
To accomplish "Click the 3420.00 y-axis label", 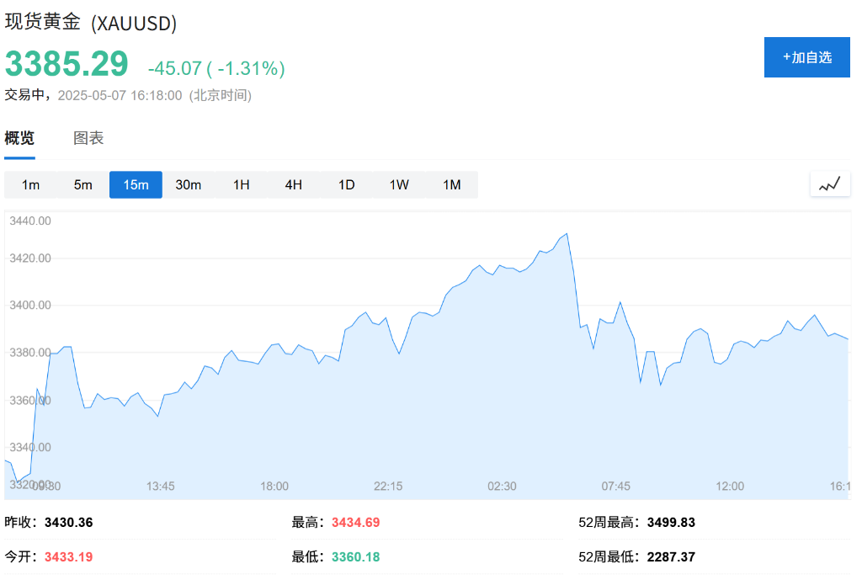I will pyautogui.click(x=30, y=258).
